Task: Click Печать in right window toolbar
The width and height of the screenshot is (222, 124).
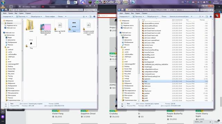Action: (x=164, y=17)
